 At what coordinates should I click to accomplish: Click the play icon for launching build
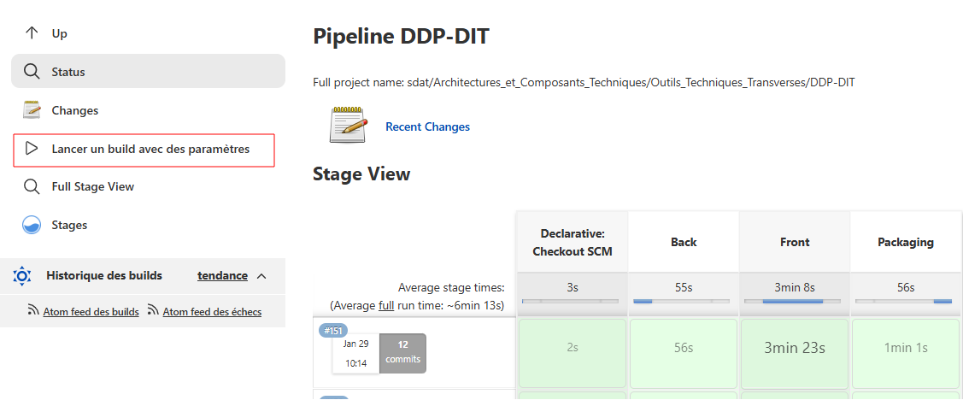click(x=32, y=149)
